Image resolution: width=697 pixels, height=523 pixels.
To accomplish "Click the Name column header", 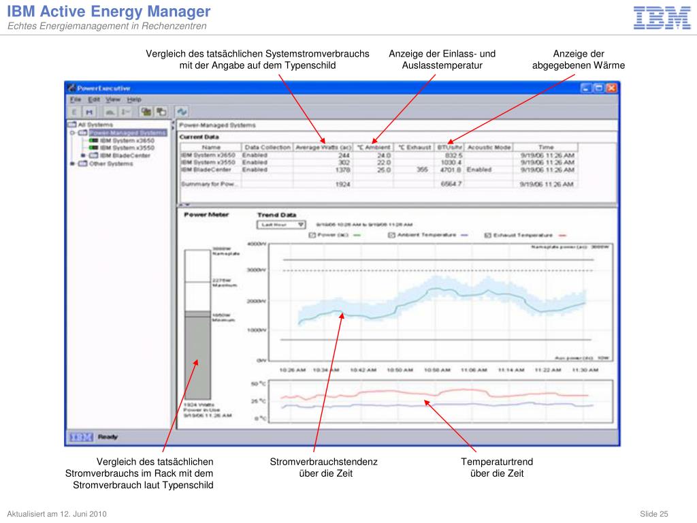I will pos(211,147).
